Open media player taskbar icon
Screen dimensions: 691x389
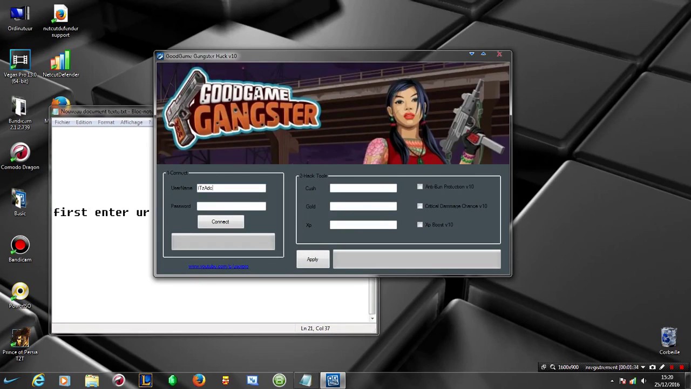click(64, 380)
